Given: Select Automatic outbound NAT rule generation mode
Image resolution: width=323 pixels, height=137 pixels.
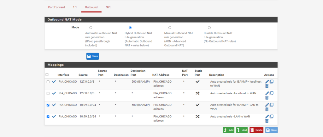Looking at the screenshot, I should coord(91,28).
